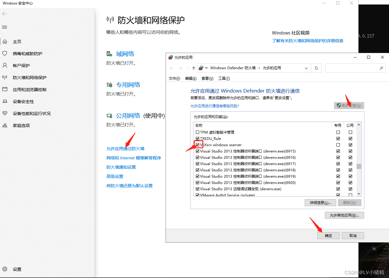Click family icon for 家庭选项
This screenshot has height=278, width=389.
[x=5, y=126]
